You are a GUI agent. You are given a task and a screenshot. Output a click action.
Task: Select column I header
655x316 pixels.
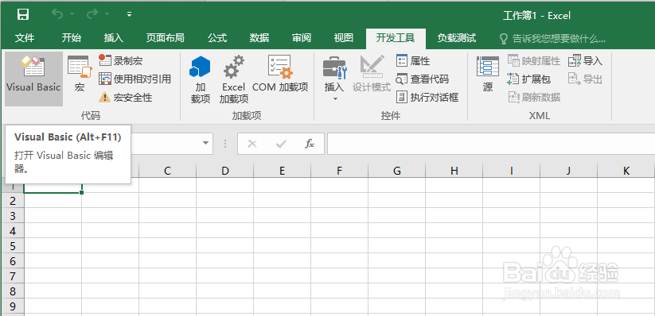pyautogui.click(x=511, y=170)
